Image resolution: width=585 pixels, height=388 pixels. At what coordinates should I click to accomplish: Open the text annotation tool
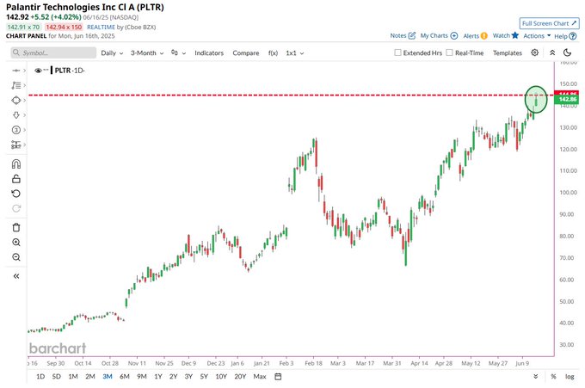click(16, 85)
